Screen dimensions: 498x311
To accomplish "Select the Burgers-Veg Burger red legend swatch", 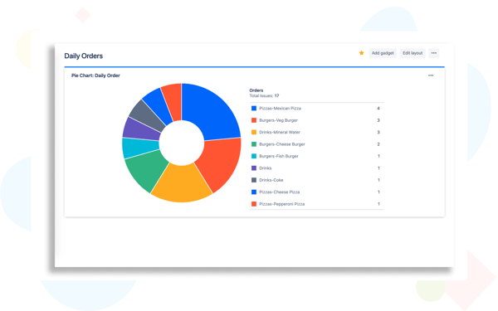I will click(x=254, y=120).
